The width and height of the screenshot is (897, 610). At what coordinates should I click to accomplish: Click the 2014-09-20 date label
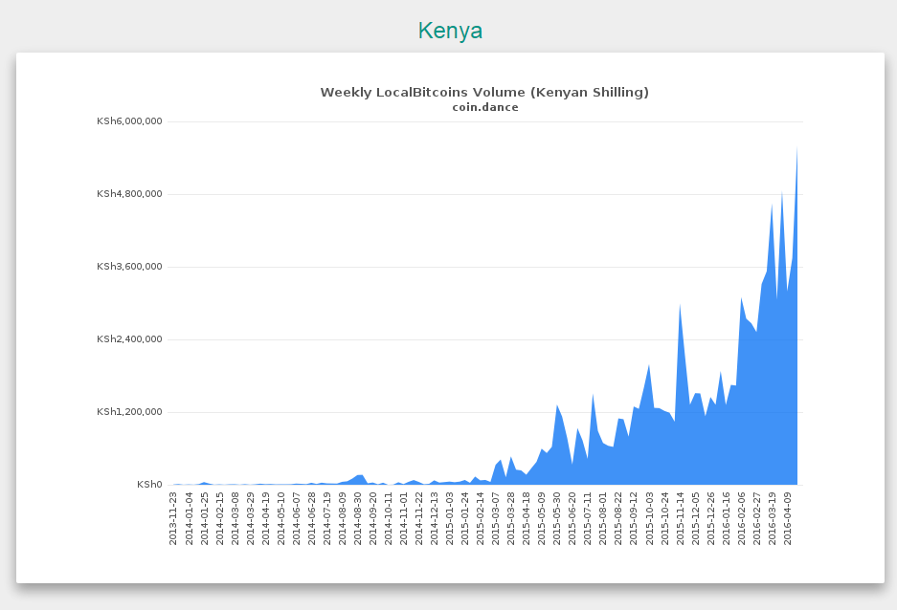pos(373,518)
